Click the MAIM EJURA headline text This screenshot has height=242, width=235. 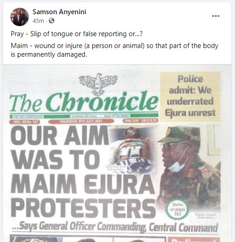(x=83, y=184)
